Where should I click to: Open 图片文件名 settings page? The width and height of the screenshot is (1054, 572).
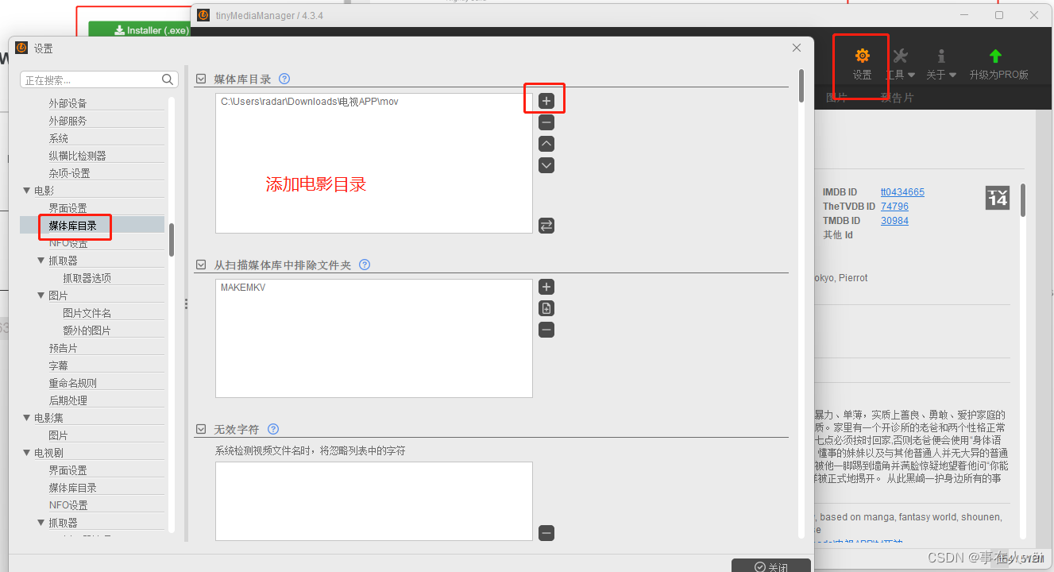pyautogui.click(x=87, y=313)
